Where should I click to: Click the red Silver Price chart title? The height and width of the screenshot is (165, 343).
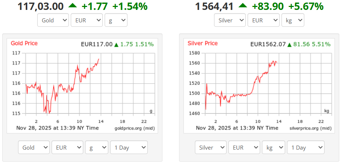[203, 43]
